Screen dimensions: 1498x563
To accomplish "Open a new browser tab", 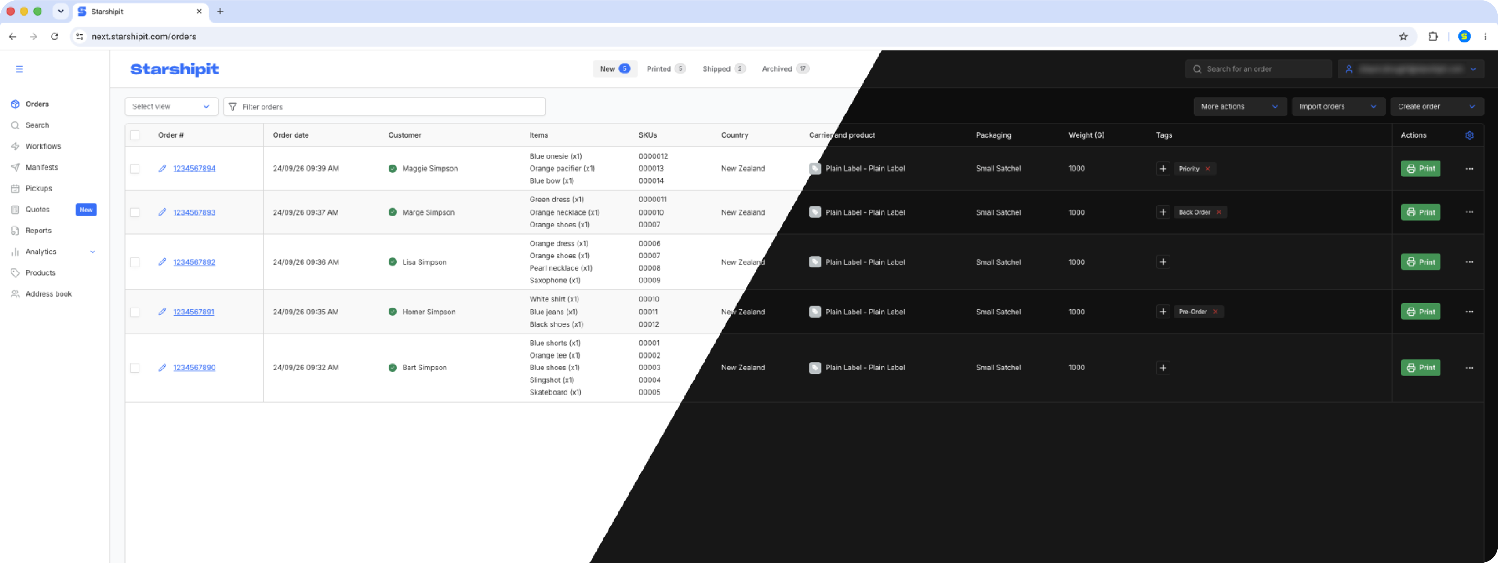I will (221, 11).
